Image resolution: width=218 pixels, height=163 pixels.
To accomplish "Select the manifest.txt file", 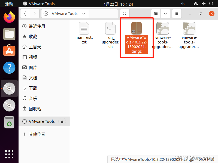I will (84, 33).
